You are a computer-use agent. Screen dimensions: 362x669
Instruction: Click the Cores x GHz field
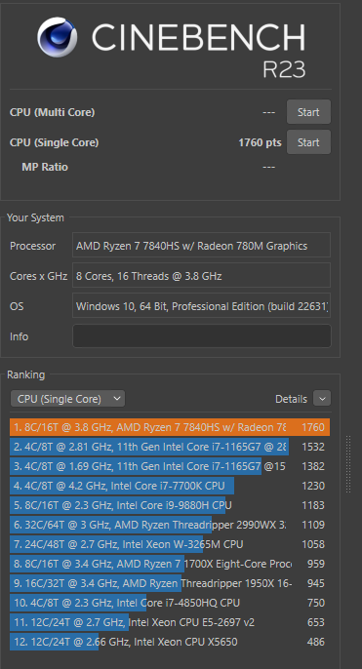tap(201, 276)
